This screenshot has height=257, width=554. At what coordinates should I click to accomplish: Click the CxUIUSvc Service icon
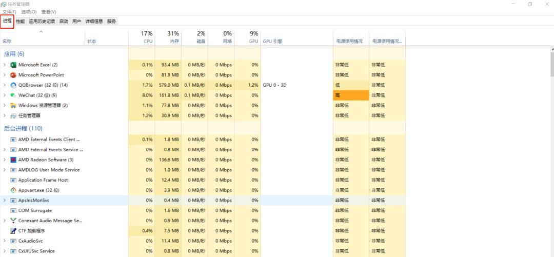[x=13, y=251]
